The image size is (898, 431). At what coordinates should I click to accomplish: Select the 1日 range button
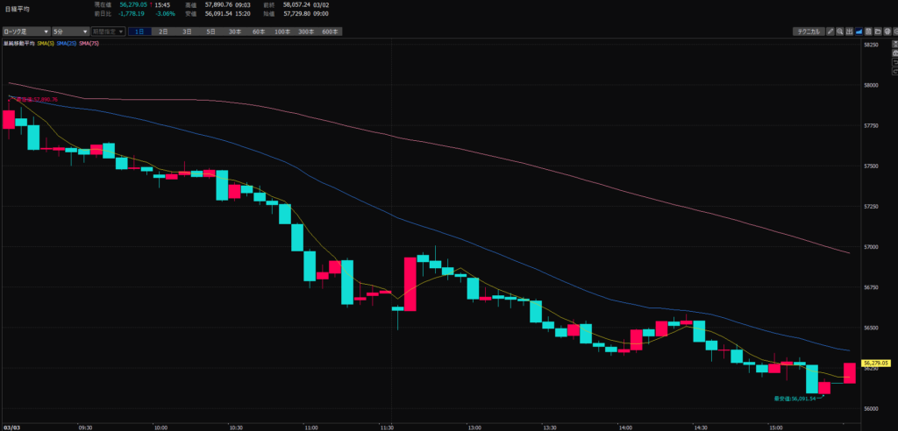tap(139, 32)
